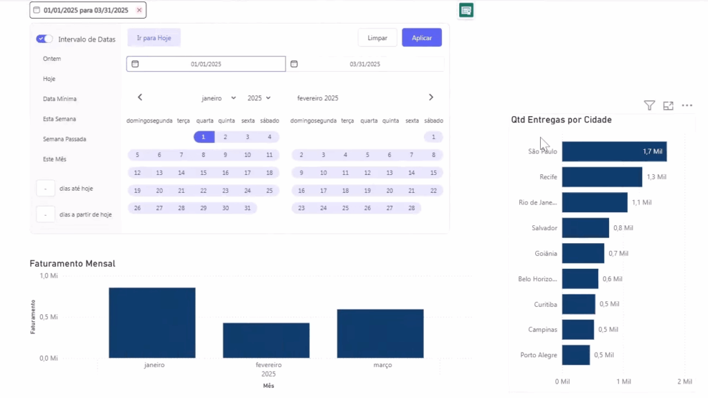Image resolution: width=708 pixels, height=398 pixels.
Task: Clear the date range with the red X
Action: coord(139,10)
